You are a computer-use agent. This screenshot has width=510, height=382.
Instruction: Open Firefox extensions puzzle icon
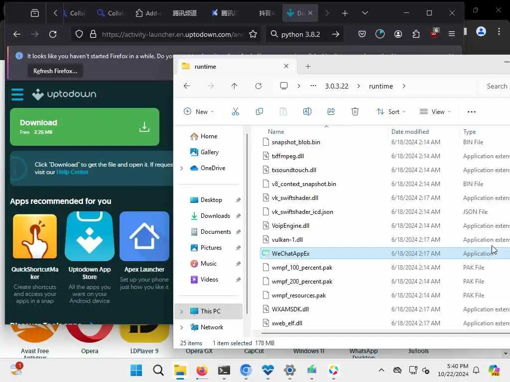click(416, 34)
